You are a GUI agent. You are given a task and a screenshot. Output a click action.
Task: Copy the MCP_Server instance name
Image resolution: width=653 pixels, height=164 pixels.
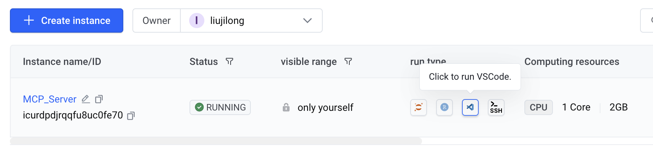pos(99,99)
